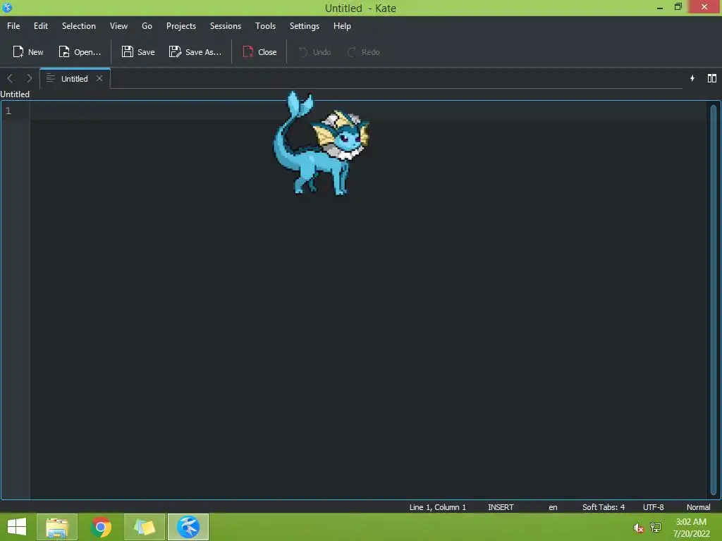Open UTF-8 encoding dropdown

click(653, 507)
